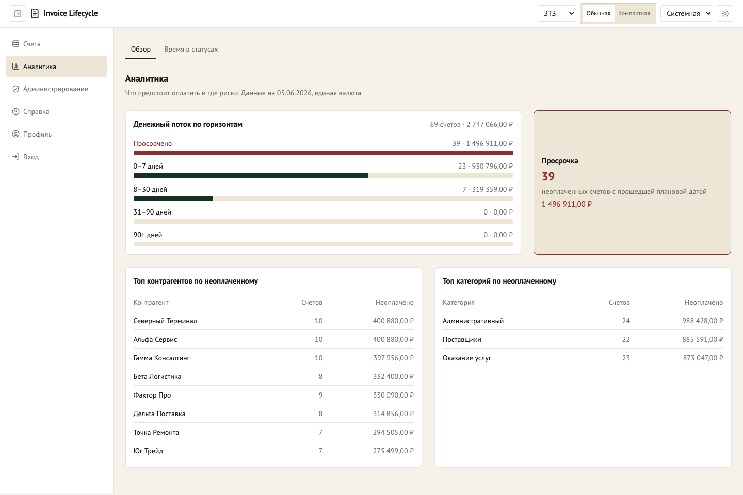Image resolution: width=743 pixels, height=495 pixels.
Task: Click the shield icon for Администрирование
Action: click(x=15, y=89)
